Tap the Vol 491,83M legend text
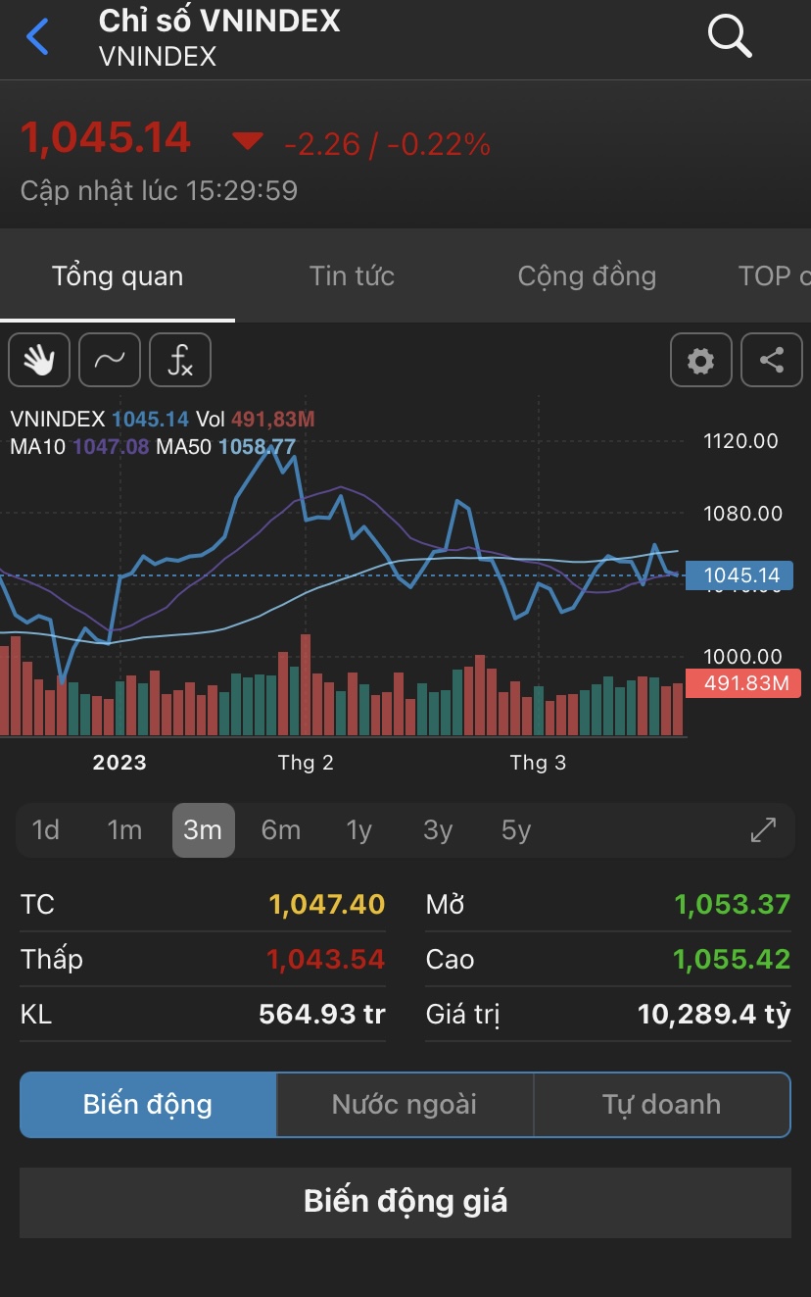The width and height of the screenshot is (811, 1297). point(255,420)
